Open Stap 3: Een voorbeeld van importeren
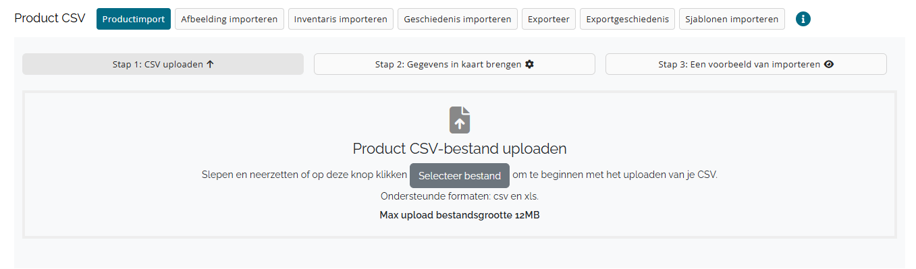This screenshot has width=916, height=269. pos(746,65)
